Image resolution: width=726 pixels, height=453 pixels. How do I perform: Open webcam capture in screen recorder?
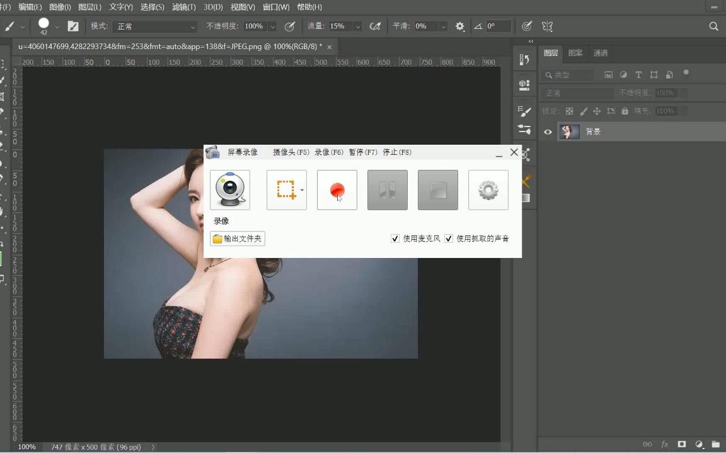pyautogui.click(x=230, y=190)
